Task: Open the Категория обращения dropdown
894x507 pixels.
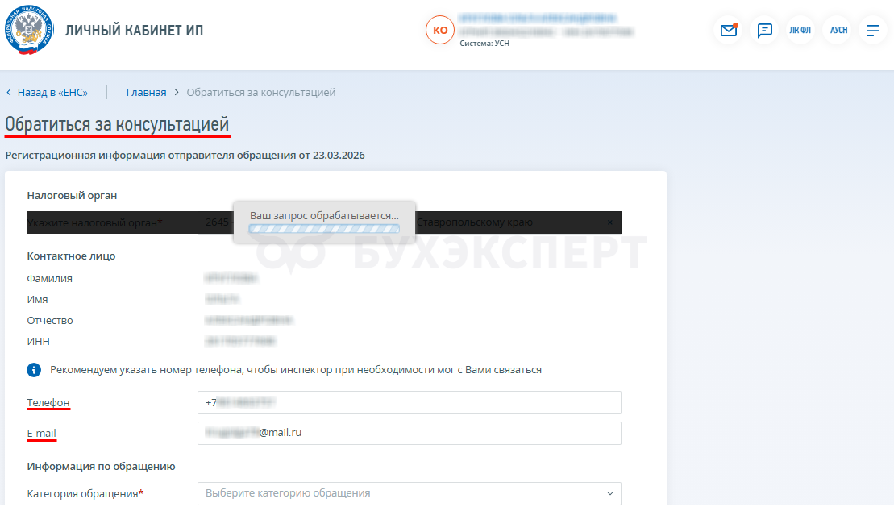Action: pyautogui.click(x=410, y=493)
